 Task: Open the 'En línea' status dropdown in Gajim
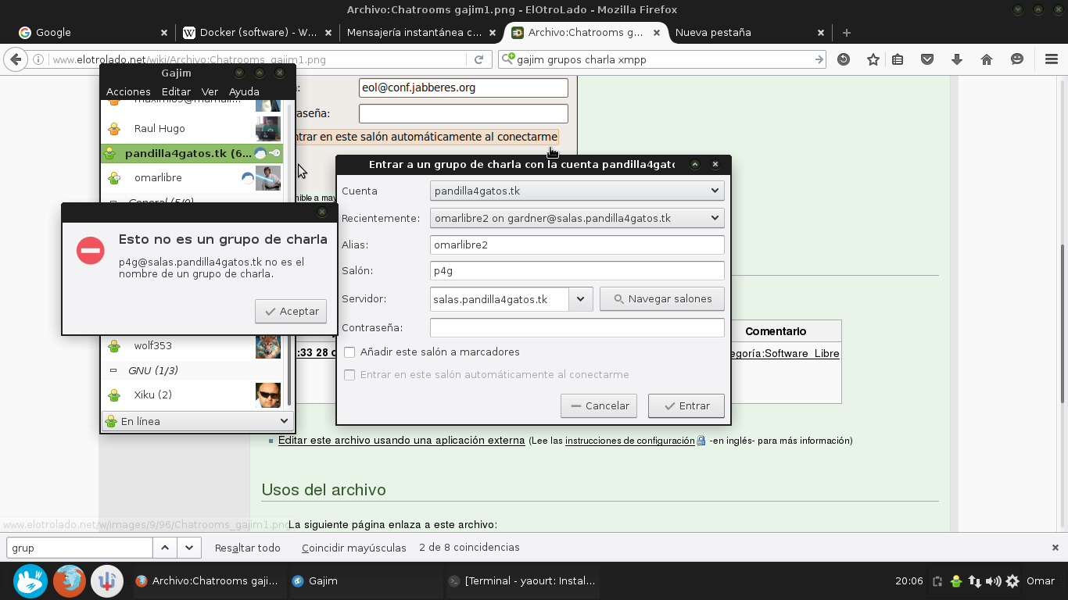(x=198, y=421)
